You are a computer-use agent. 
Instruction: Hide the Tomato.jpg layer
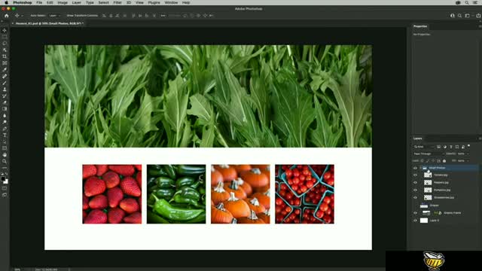(x=415, y=175)
